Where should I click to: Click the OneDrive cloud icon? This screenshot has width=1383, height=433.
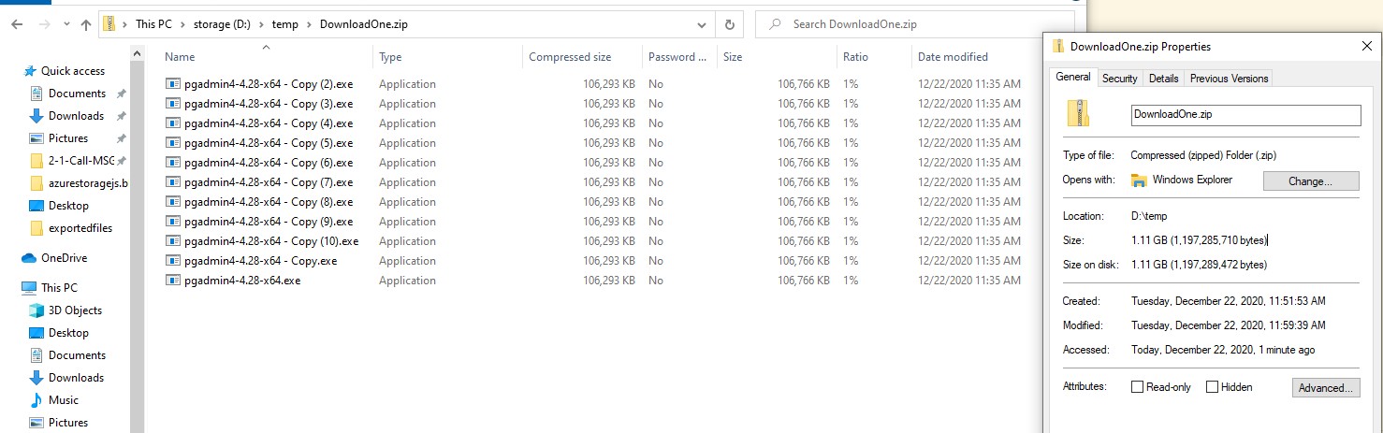[29, 258]
